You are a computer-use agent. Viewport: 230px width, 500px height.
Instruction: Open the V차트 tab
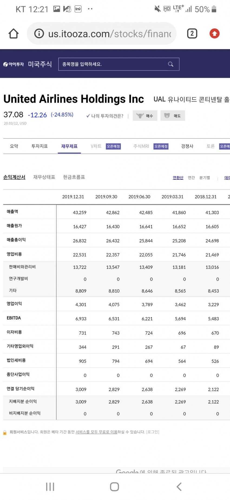[96, 146]
